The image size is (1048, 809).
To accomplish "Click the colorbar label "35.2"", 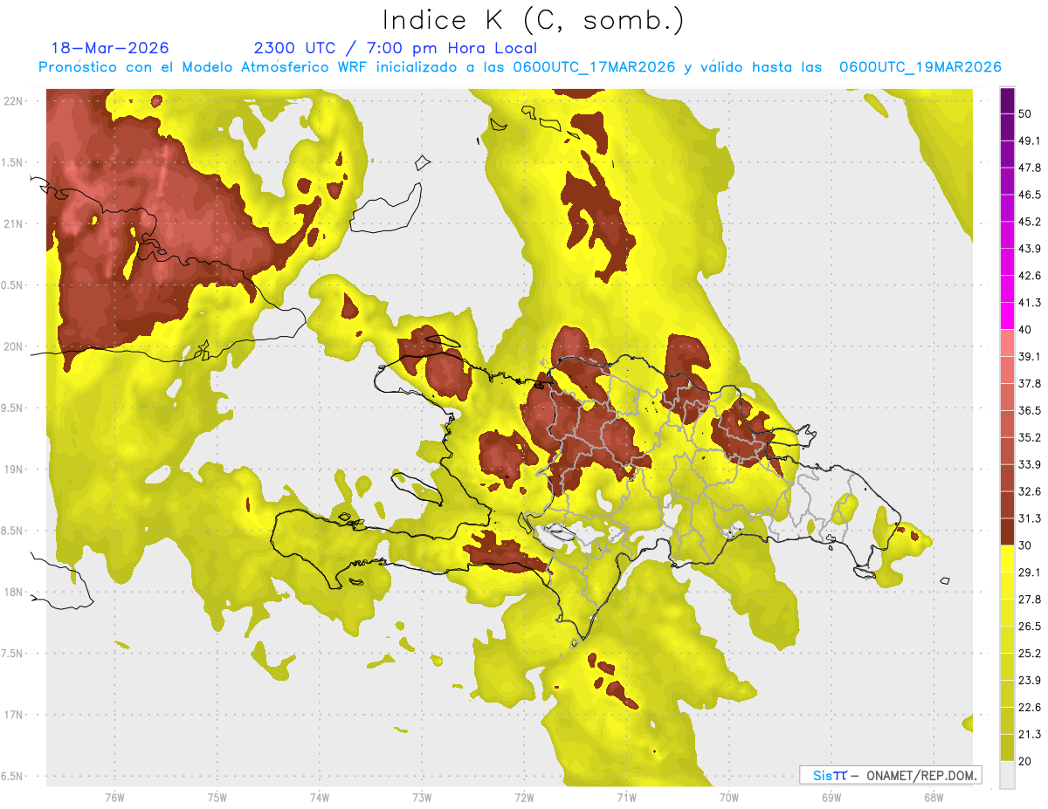I will tap(1030, 437).
